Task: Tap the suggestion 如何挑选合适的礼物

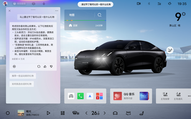Action: pyautogui.click(x=22, y=84)
